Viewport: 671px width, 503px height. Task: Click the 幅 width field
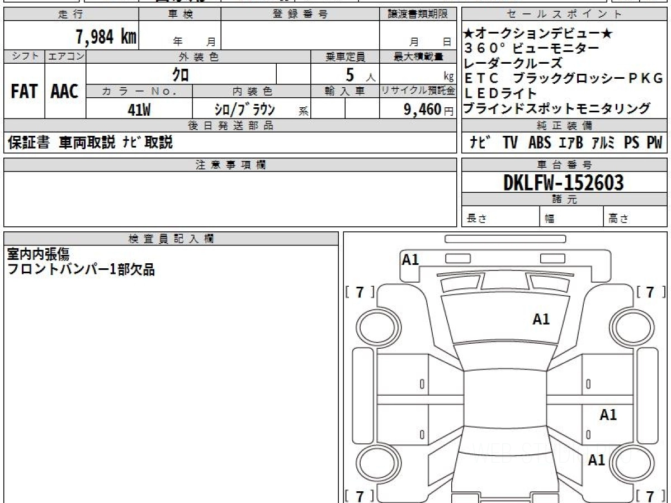pos(571,217)
